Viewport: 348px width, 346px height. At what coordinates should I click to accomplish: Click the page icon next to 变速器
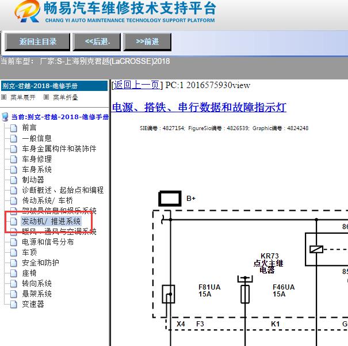click(x=14, y=305)
